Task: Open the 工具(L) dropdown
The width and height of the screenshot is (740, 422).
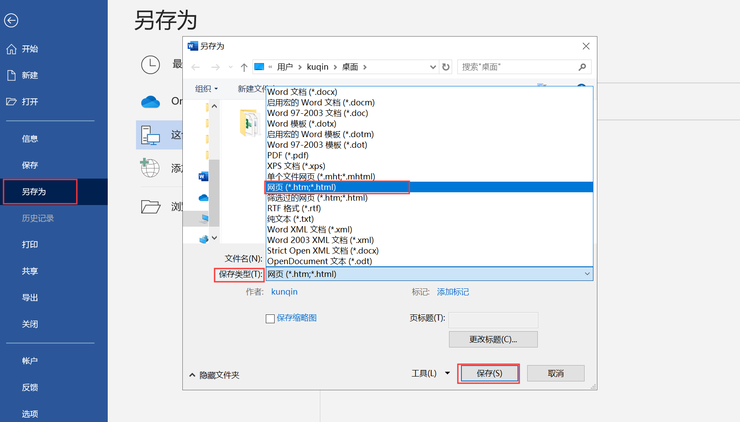Action: (430, 373)
